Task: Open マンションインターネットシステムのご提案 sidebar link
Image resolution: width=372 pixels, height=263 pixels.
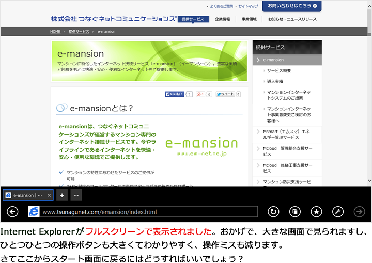Action: pos(289,95)
